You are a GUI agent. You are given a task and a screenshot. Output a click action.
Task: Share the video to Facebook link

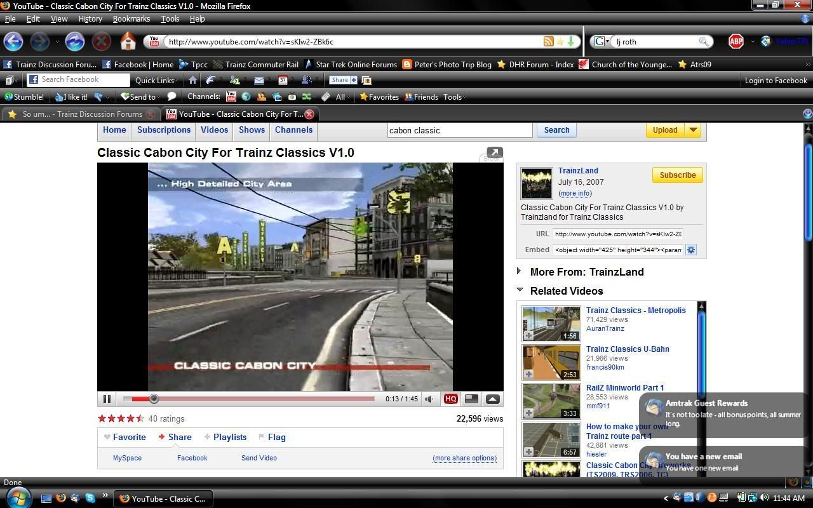click(192, 458)
